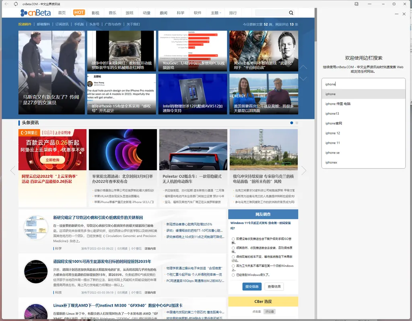Select the first poll radio option
The width and height of the screenshot is (412, 321).
tap(233, 239)
